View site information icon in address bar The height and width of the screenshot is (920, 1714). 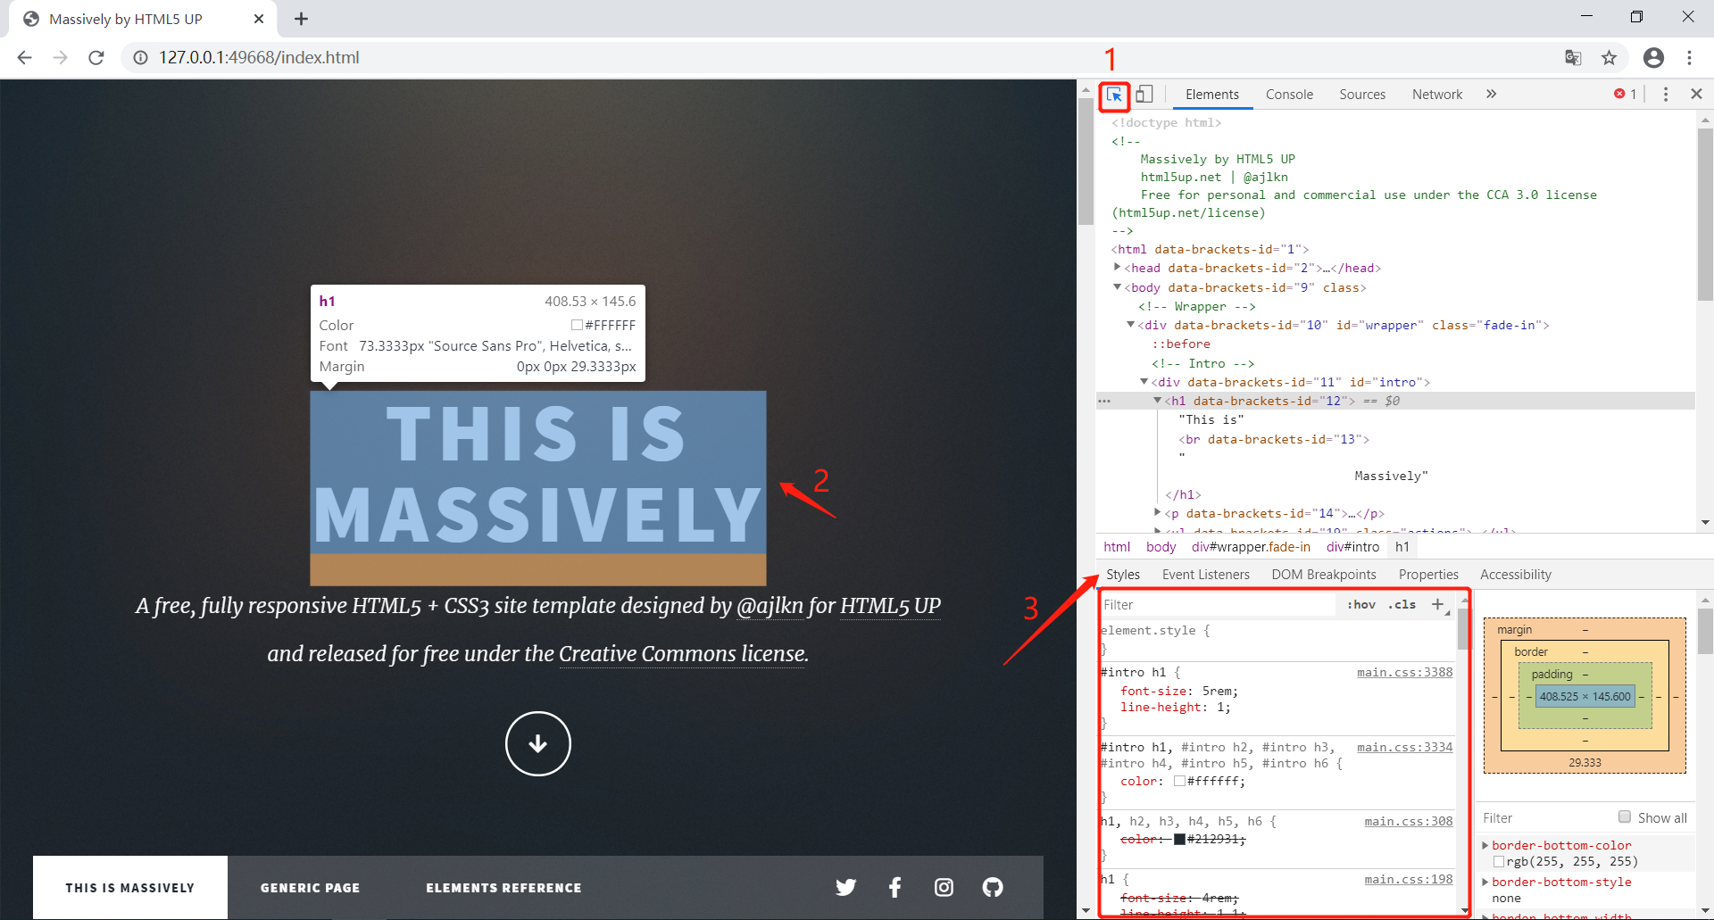140,57
